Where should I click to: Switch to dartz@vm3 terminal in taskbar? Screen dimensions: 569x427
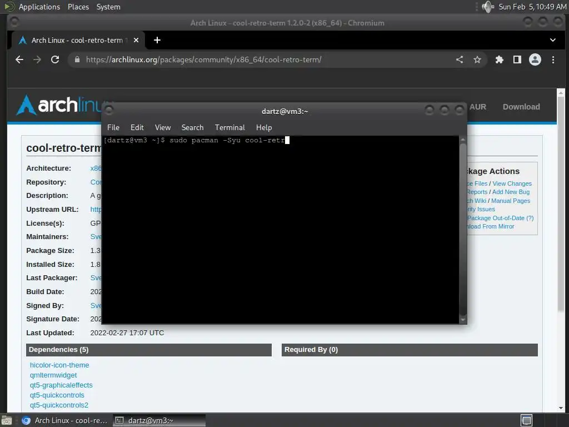pyautogui.click(x=159, y=420)
